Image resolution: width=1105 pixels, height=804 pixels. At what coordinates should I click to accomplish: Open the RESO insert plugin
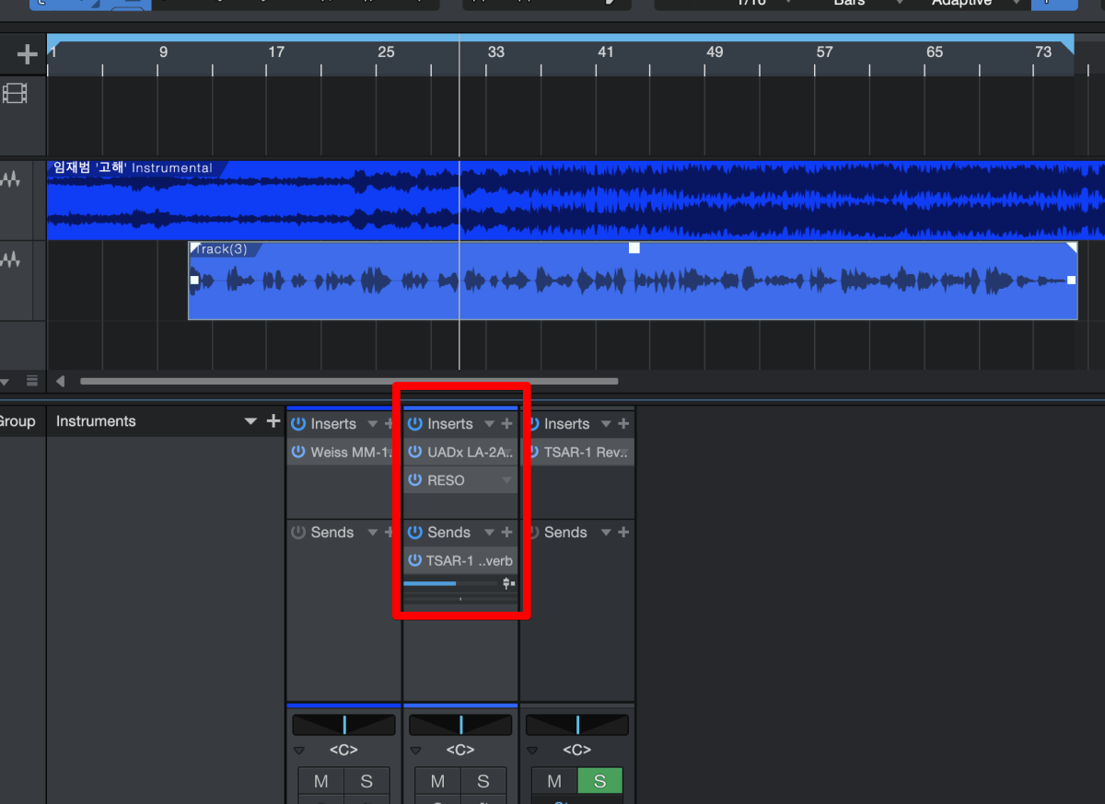click(x=446, y=480)
